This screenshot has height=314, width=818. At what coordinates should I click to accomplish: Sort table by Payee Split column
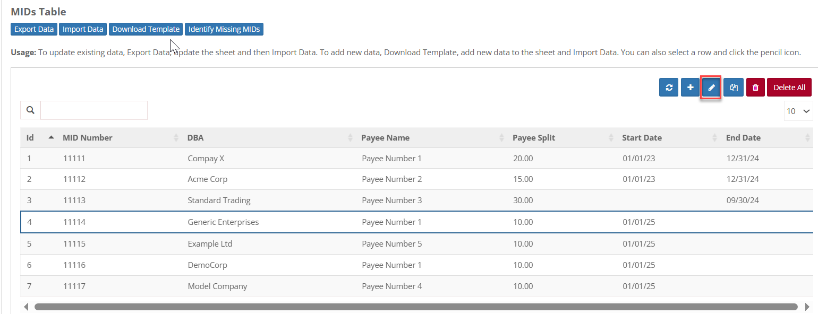pos(533,138)
